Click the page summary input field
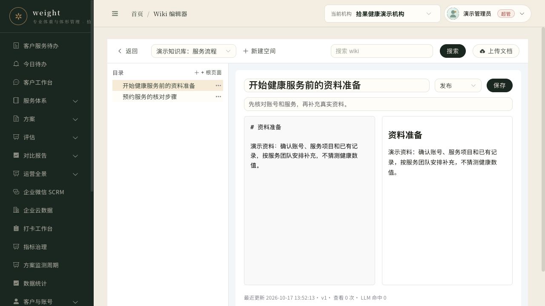The image size is (545, 306). 378,104
